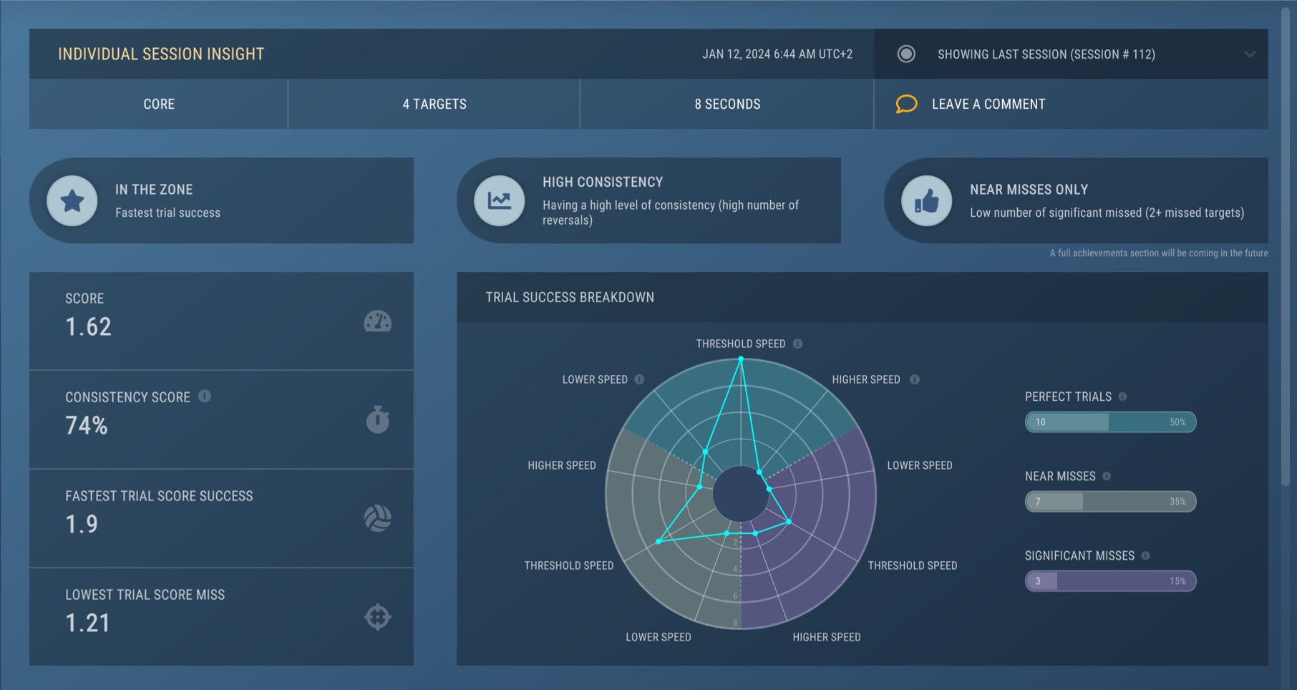Image resolution: width=1297 pixels, height=690 pixels.
Task: Expand the session selection dropdown chevron
Action: coord(1248,54)
